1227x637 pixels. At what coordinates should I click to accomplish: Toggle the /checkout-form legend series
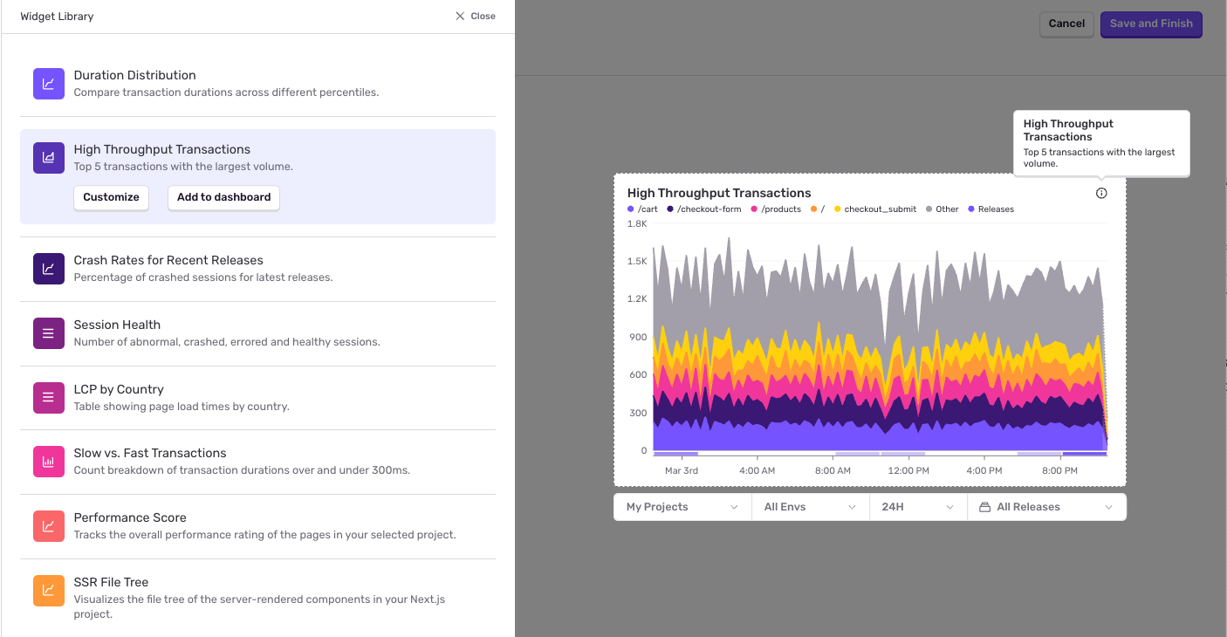click(x=704, y=209)
